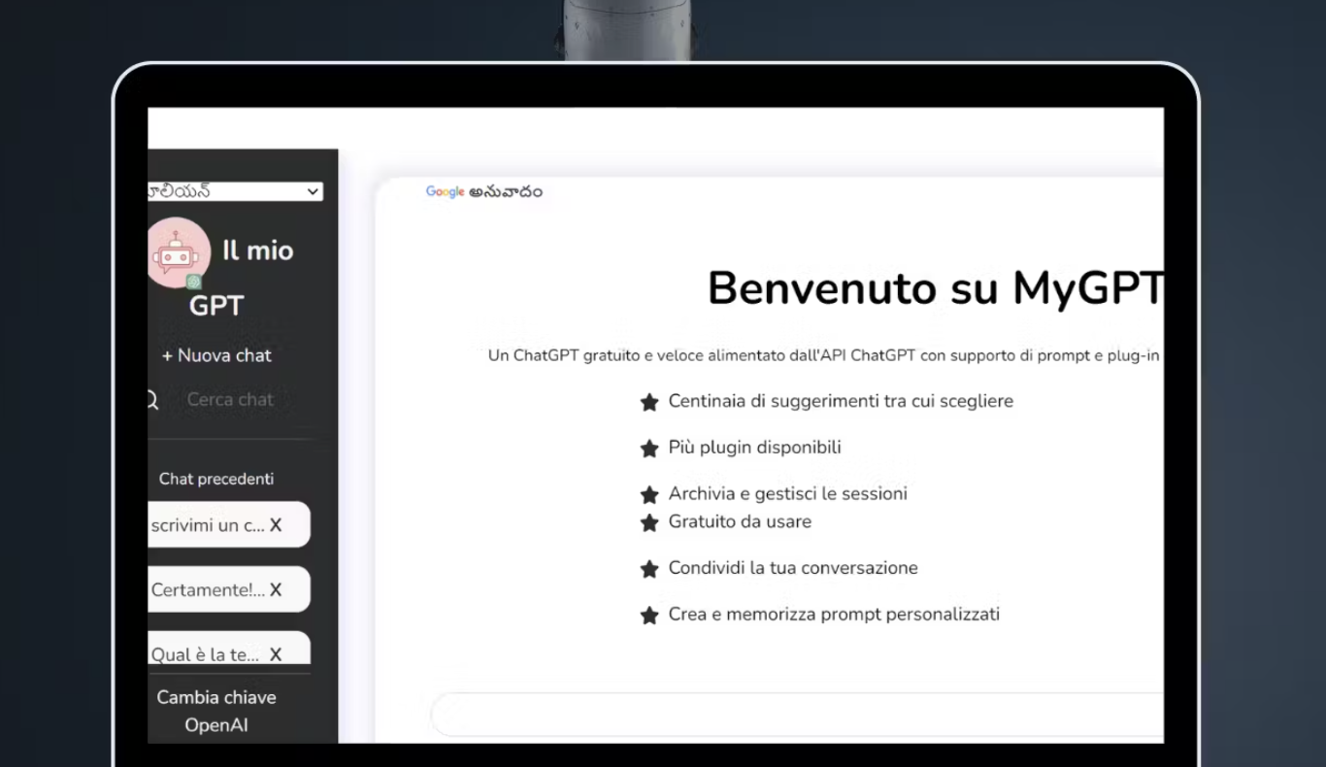Image resolution: width=1326 pixels, height=767 pixels.
Task: Open the 'scrivimi un c...' chat
Action: (x=209, y=525)
